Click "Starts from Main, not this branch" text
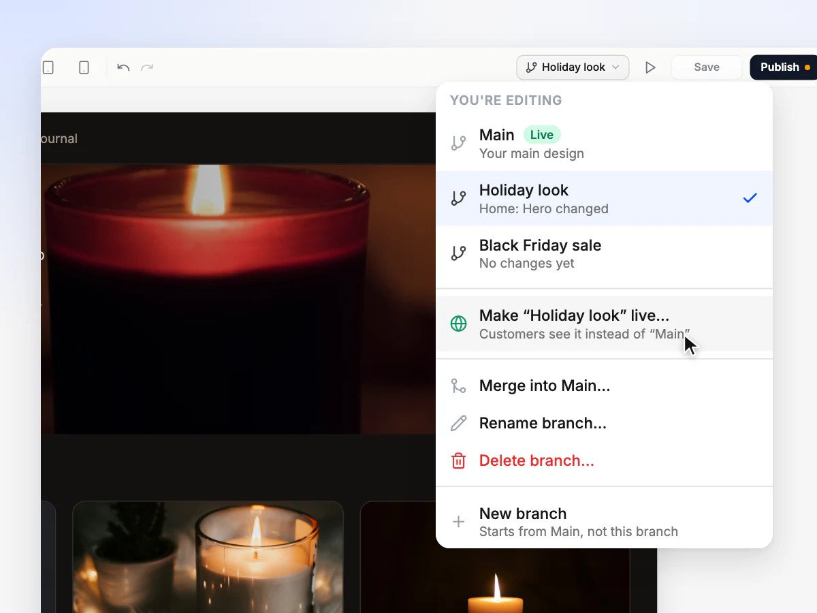Screen dimensions: 817x613 click(579, 531)
